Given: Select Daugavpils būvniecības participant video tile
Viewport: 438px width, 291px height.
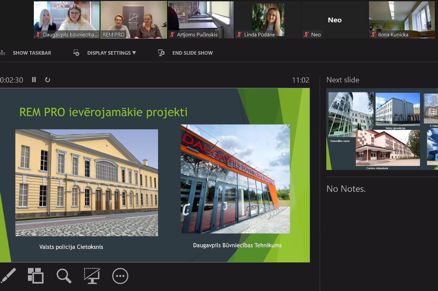Looking at the screenshot, I should click(67, 20).
